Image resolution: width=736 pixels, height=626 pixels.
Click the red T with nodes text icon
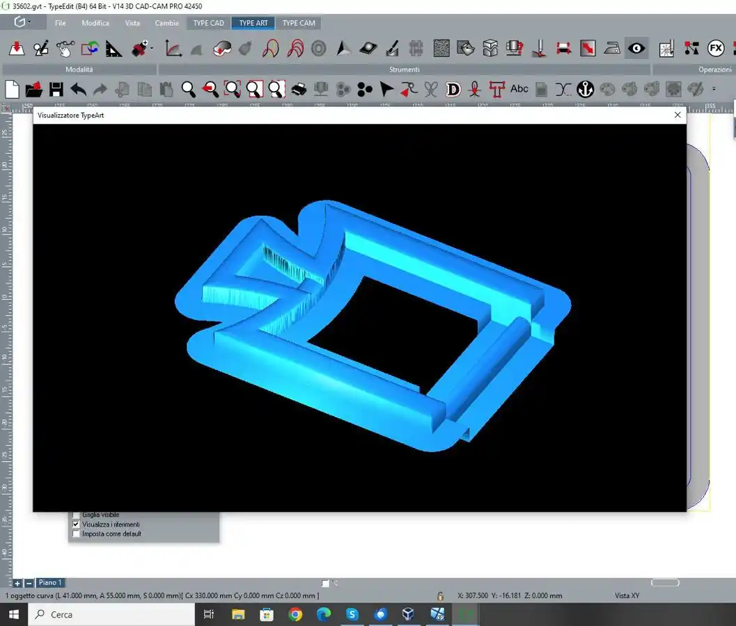tap(496, 89)
